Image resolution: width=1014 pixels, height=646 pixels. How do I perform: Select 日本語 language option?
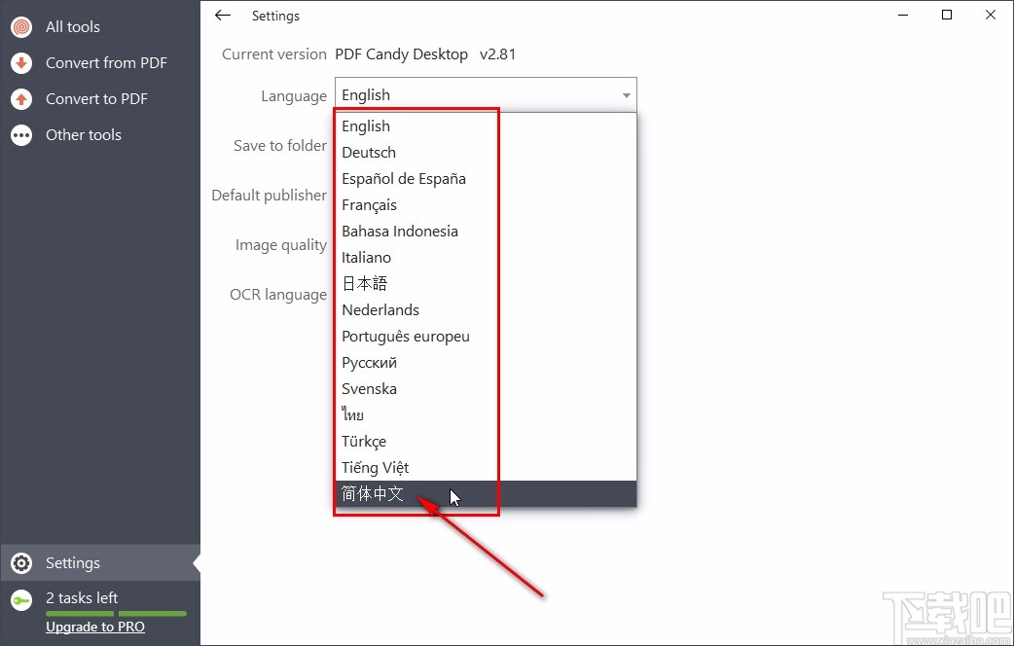coord(486,284)
